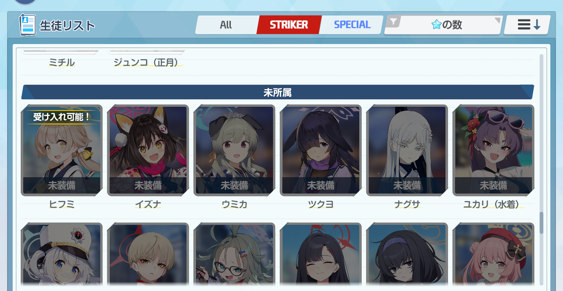The width and height of the screenshot is (563, 291).
Task: Click the student list clipboard icon
Action: click(27, 25)
